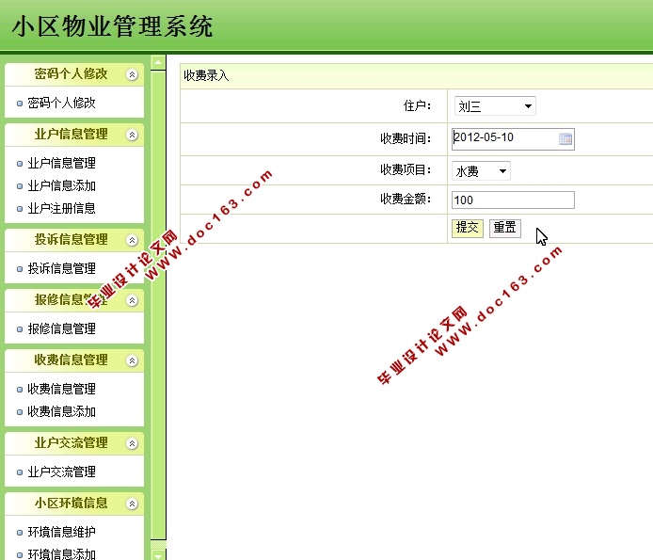
Task: Click the 投诉信息管理 section header
Action: [74, 240]
